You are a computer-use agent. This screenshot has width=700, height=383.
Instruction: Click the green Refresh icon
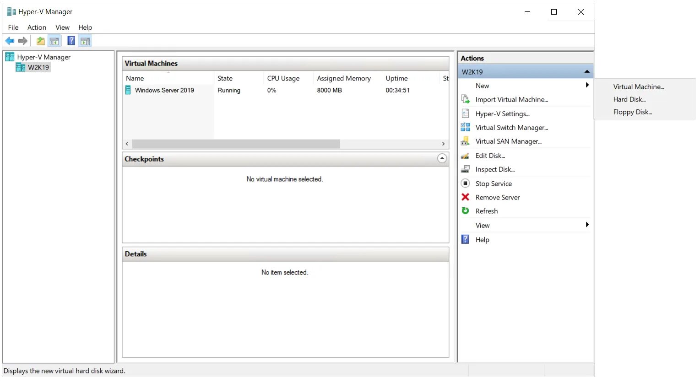click(x=465, y=210)
